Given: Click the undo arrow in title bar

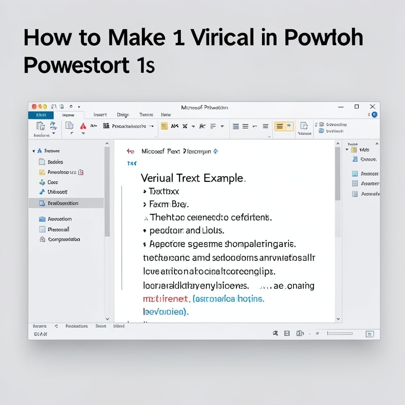Looking at the screenshot, I should 71,106.
